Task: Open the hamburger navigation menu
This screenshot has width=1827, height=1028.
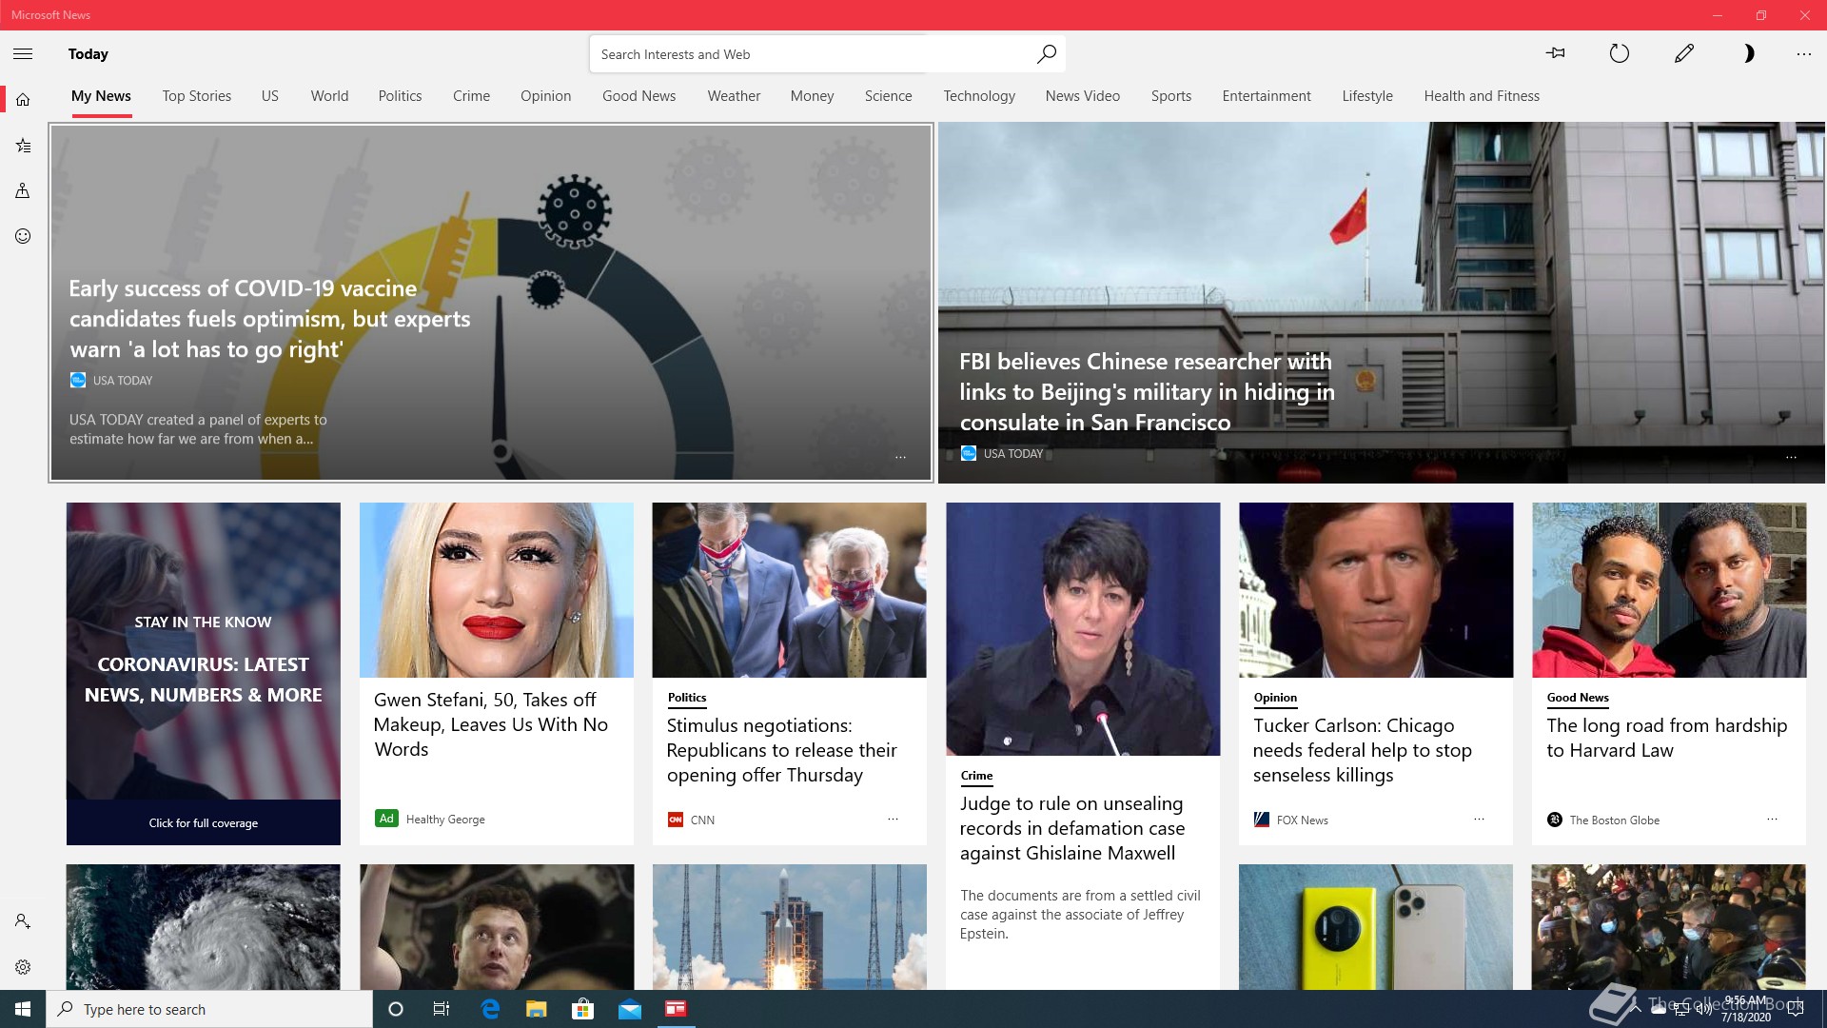Action: pos(23,54)
